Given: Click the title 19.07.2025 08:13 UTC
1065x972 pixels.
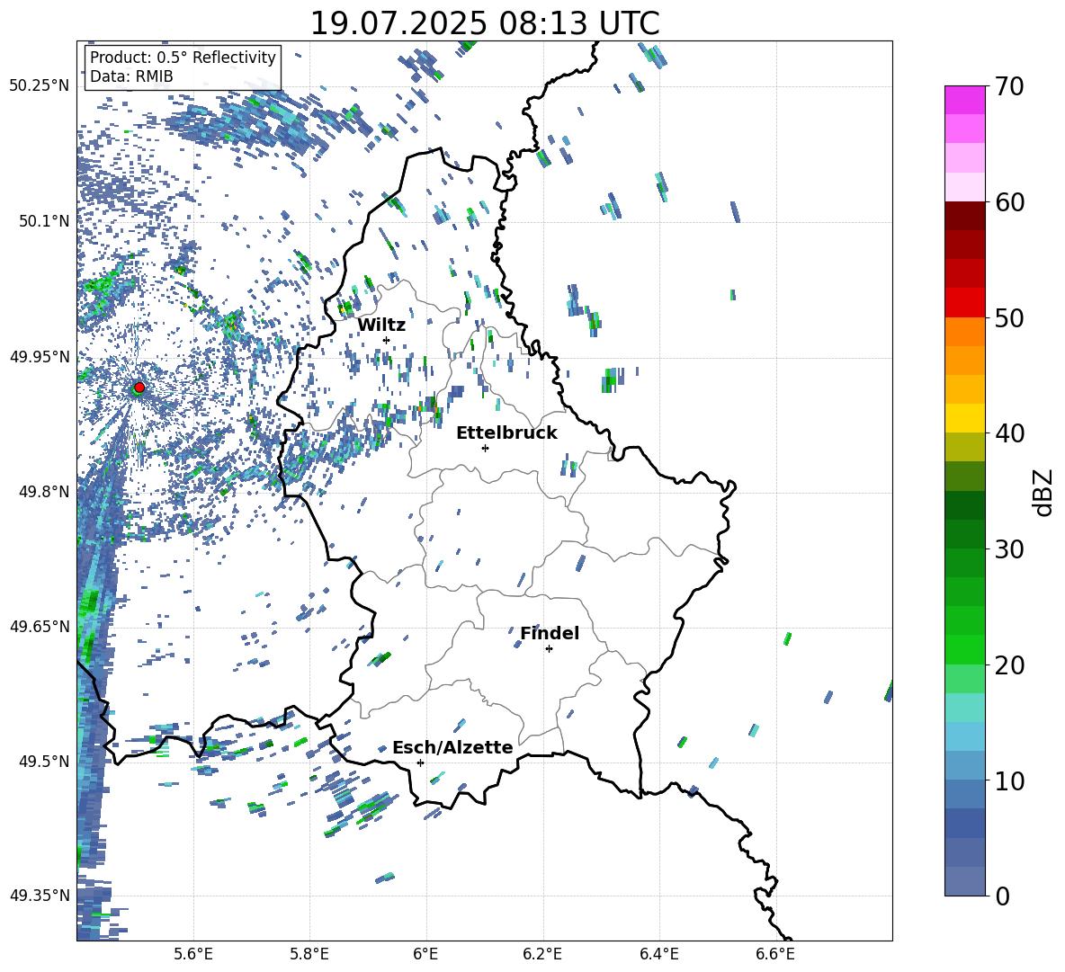Looking at the screenshot, I should coord(484,23).
